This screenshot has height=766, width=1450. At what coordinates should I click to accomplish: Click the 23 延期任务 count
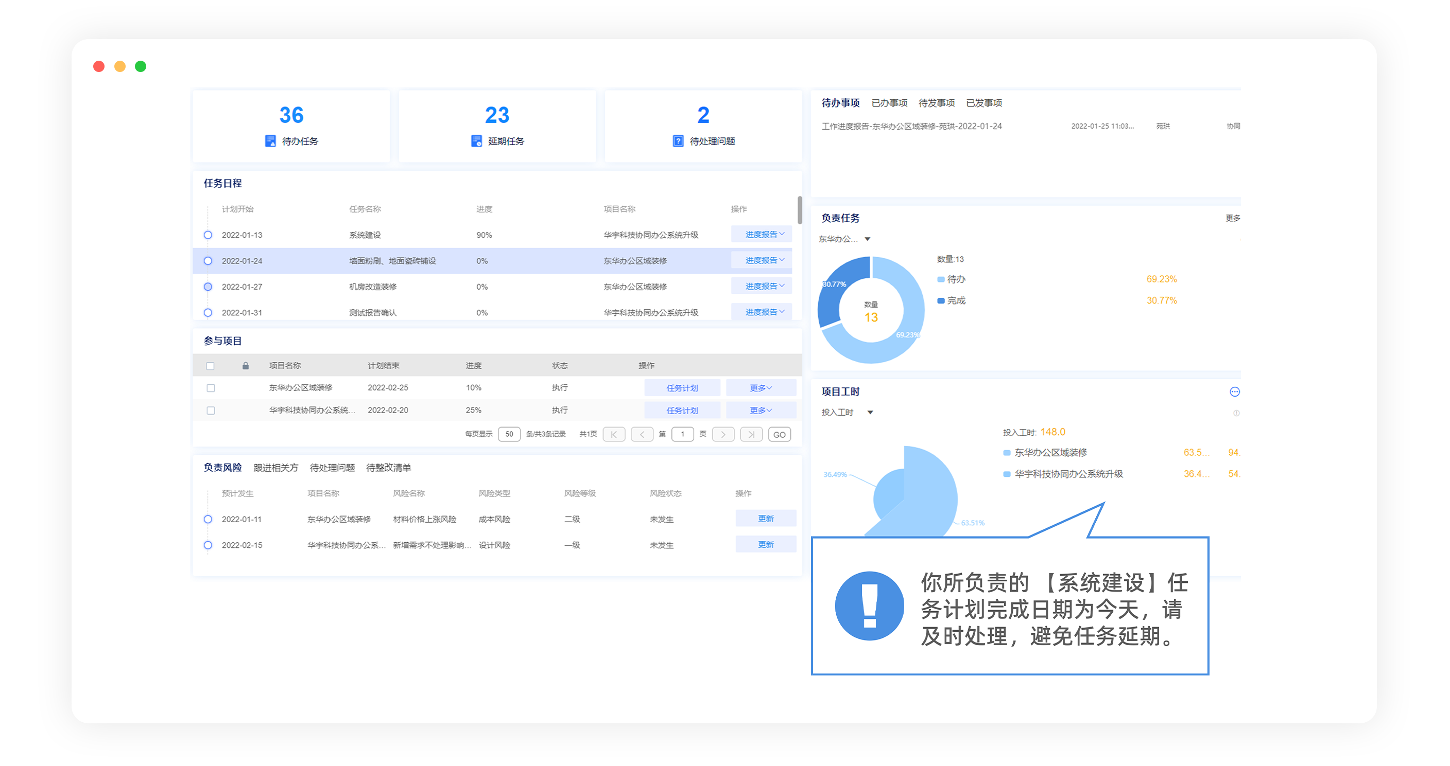pyautogui.click(x=497, y=115)
